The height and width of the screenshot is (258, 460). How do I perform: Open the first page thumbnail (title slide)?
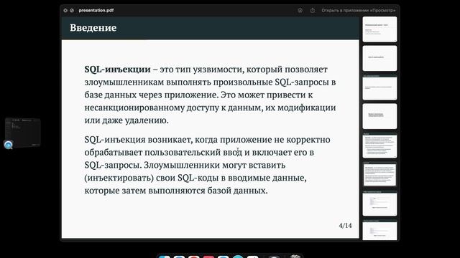[x=379, y=29]
